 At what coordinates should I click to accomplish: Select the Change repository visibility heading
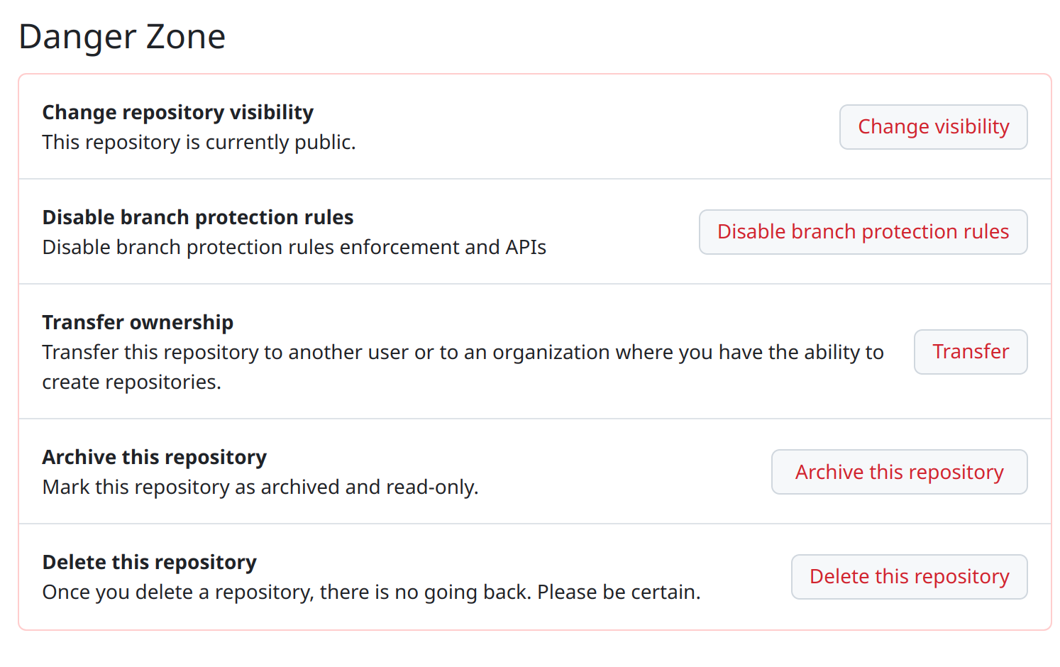tap(177, 113)
